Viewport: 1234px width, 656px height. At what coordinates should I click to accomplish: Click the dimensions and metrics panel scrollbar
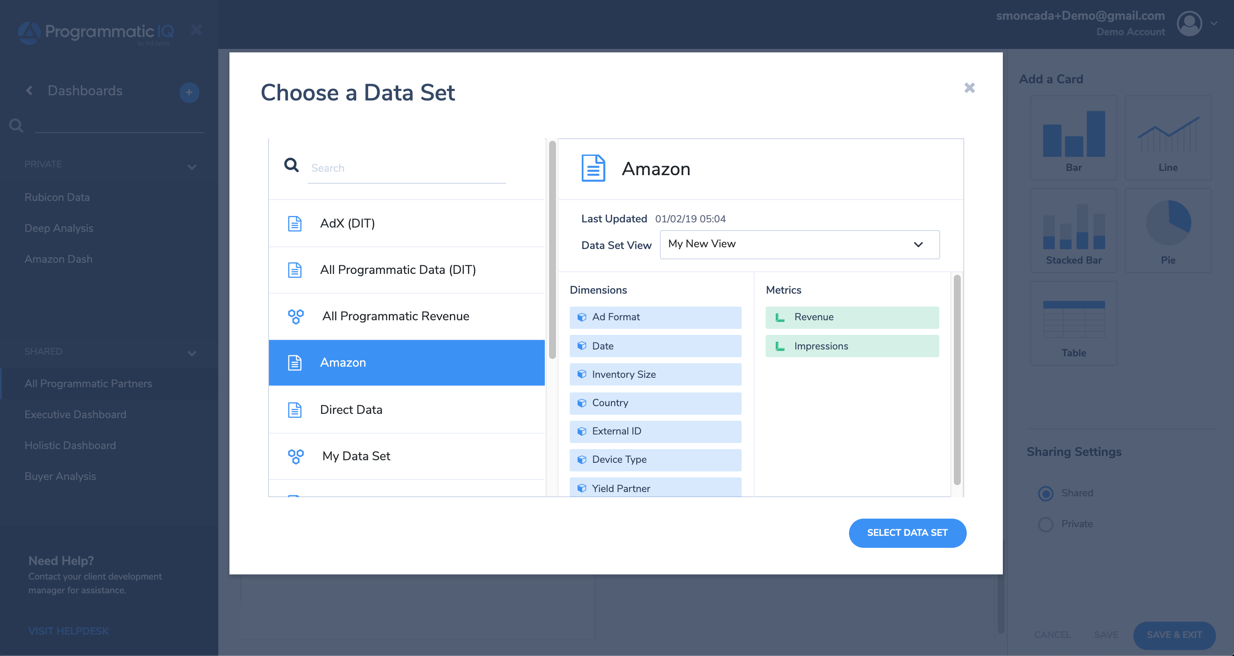[956, 380]
